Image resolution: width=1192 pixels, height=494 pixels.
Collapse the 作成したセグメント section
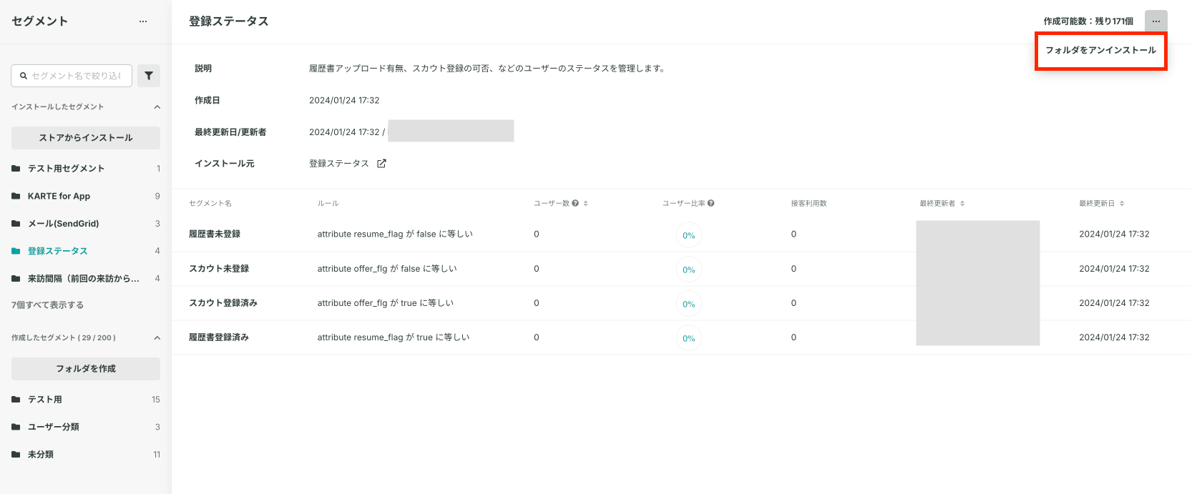click(157, 338)
